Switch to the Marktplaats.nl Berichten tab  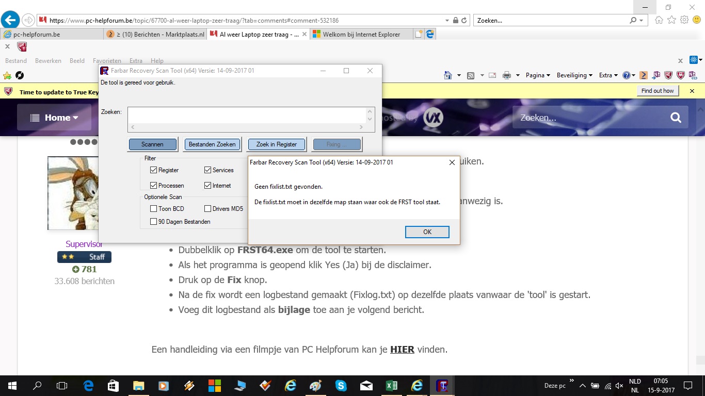155,35
